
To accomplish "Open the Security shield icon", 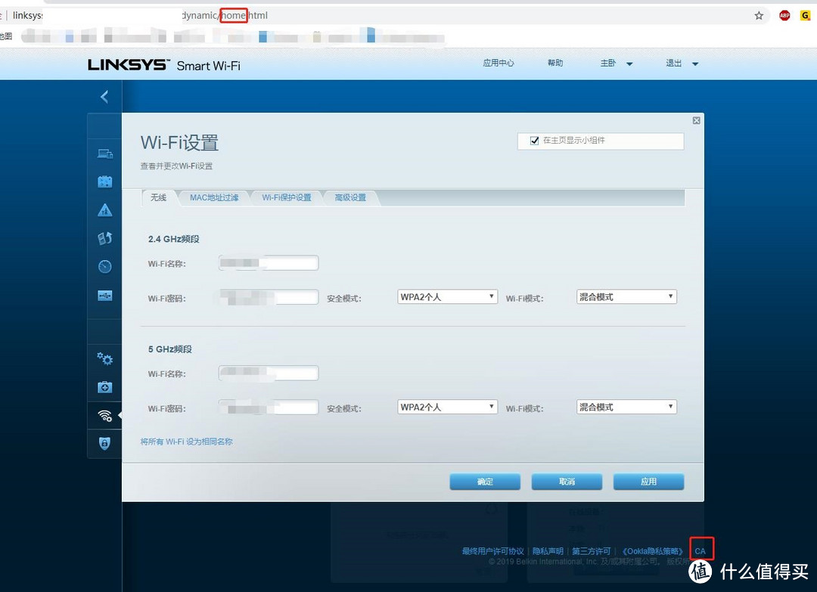I will [104, 443].
